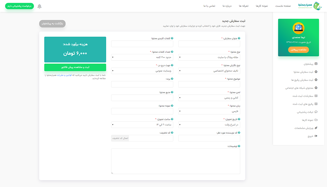Image resolution: width=327 pixels, height=187 pixels.
Task: Click the ثبت سفارش پکیج ها plus icon
Action: click(316, 80)
